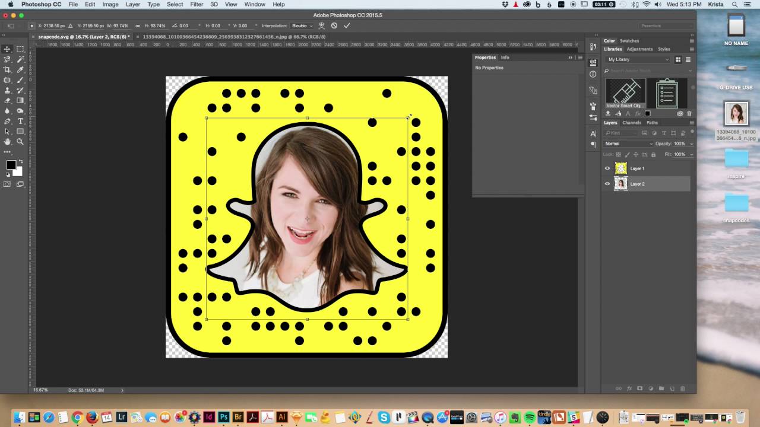The image size is (760, 427).
Task: Link layers icon at Layers bottom
Action: (x=619, y=388)
